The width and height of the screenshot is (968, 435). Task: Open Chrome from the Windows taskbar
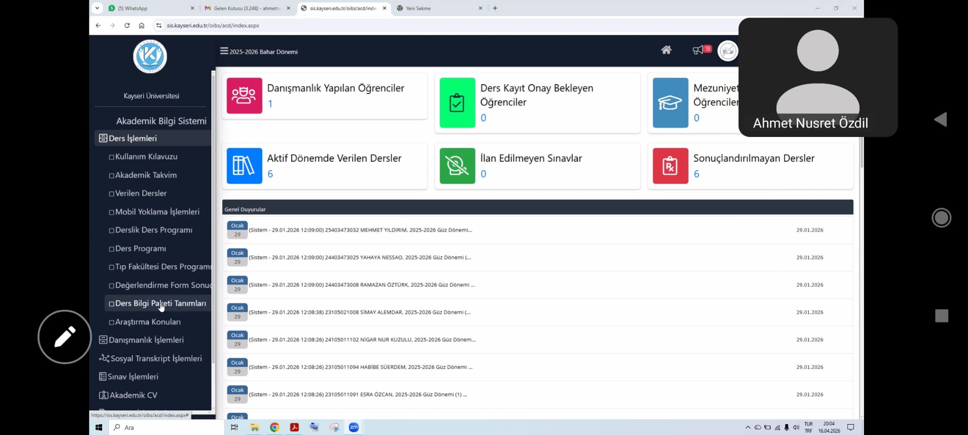click(274, 427)
